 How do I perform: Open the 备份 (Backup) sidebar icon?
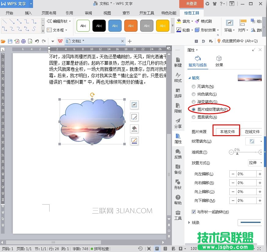click(178, 169)
